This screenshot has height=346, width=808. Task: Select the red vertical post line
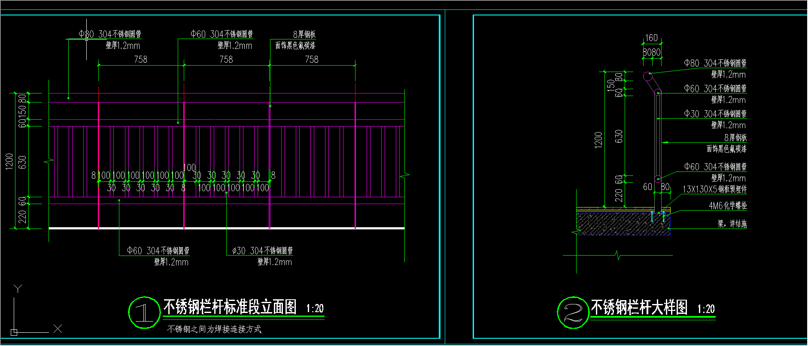tap(184, 154)
